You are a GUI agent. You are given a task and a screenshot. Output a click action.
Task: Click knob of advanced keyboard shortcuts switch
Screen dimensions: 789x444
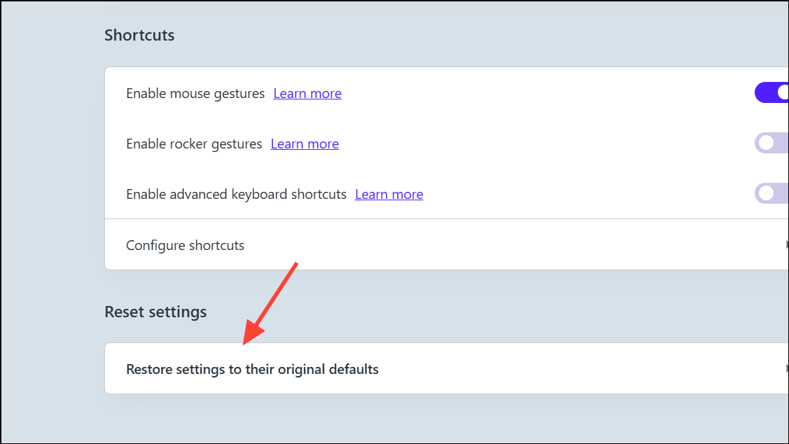point(766,193)
